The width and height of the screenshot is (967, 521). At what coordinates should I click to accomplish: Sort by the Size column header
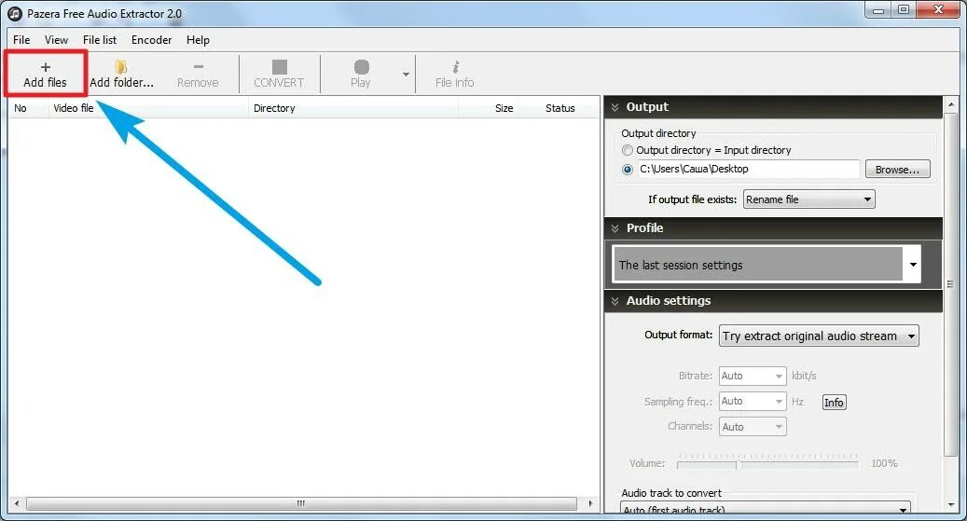pyautogui.click(x=489, y=108)
